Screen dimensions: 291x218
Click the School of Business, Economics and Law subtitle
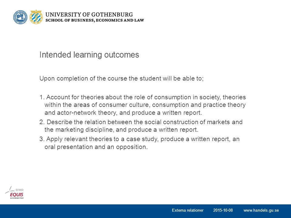point(95,20)
